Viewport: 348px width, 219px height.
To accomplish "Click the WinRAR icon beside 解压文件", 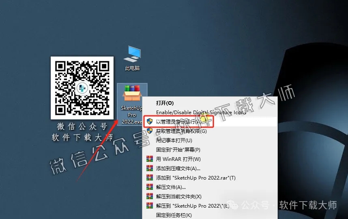I will point(150,187).
